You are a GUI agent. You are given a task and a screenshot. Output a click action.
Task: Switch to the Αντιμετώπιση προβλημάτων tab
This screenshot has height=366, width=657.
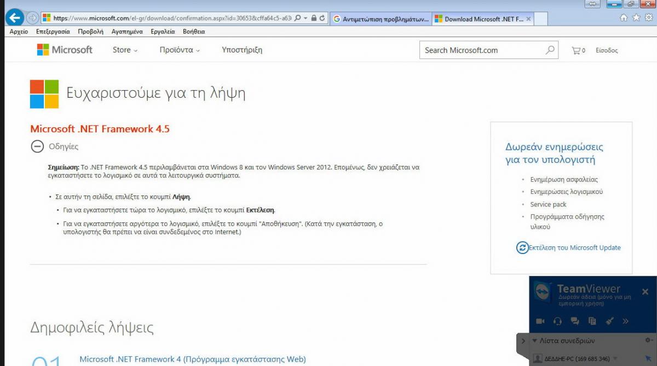click(x=381, y=19)
